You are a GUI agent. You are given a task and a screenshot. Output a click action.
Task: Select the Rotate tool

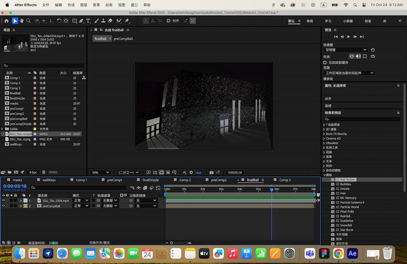coord(59,21)
